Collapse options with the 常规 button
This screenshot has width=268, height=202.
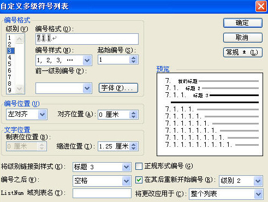click(x=243, y=52)
